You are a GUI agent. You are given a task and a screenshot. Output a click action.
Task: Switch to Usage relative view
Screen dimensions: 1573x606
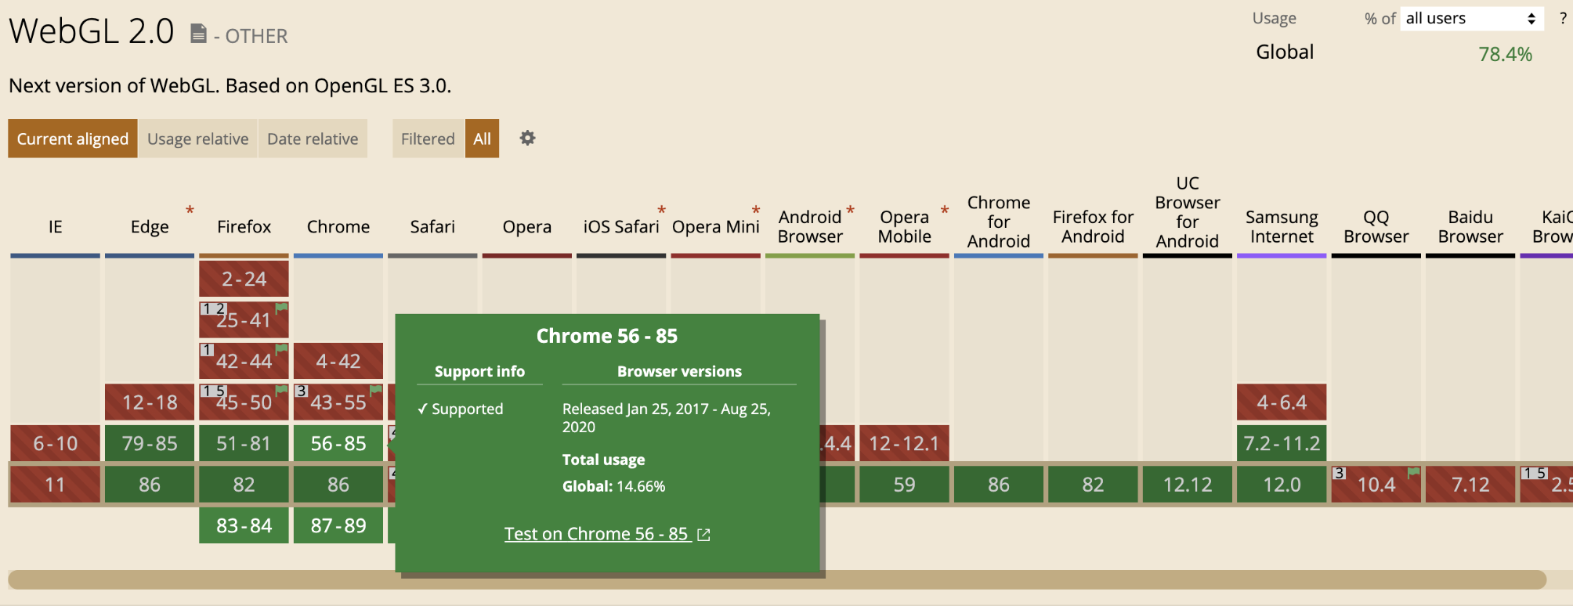[197, 139]
